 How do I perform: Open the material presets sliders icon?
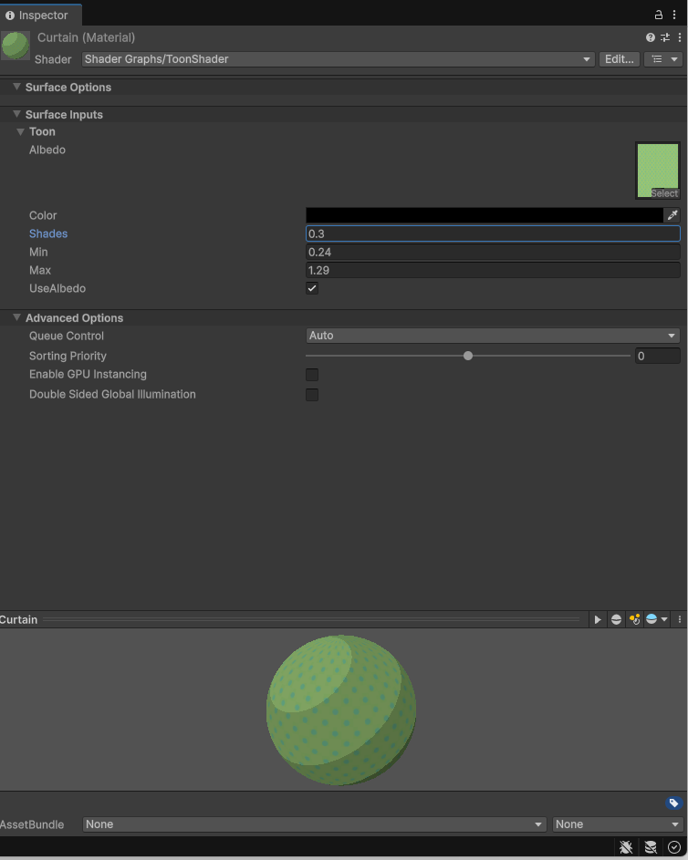tap(664, 37)
